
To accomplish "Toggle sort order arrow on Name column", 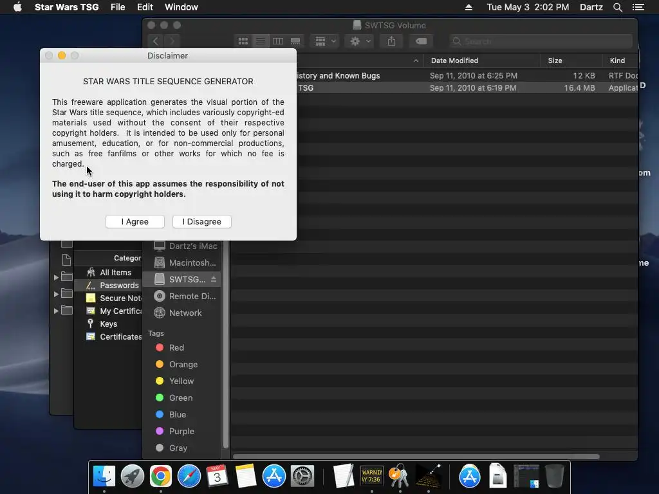I will pyautogui.click(x=416, y=60).
